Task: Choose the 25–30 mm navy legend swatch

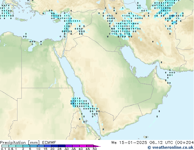Action: point(62,146)
